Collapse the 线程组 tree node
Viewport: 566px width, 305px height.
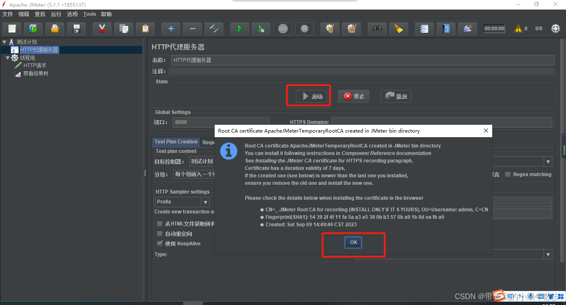(x=8, y=58)
